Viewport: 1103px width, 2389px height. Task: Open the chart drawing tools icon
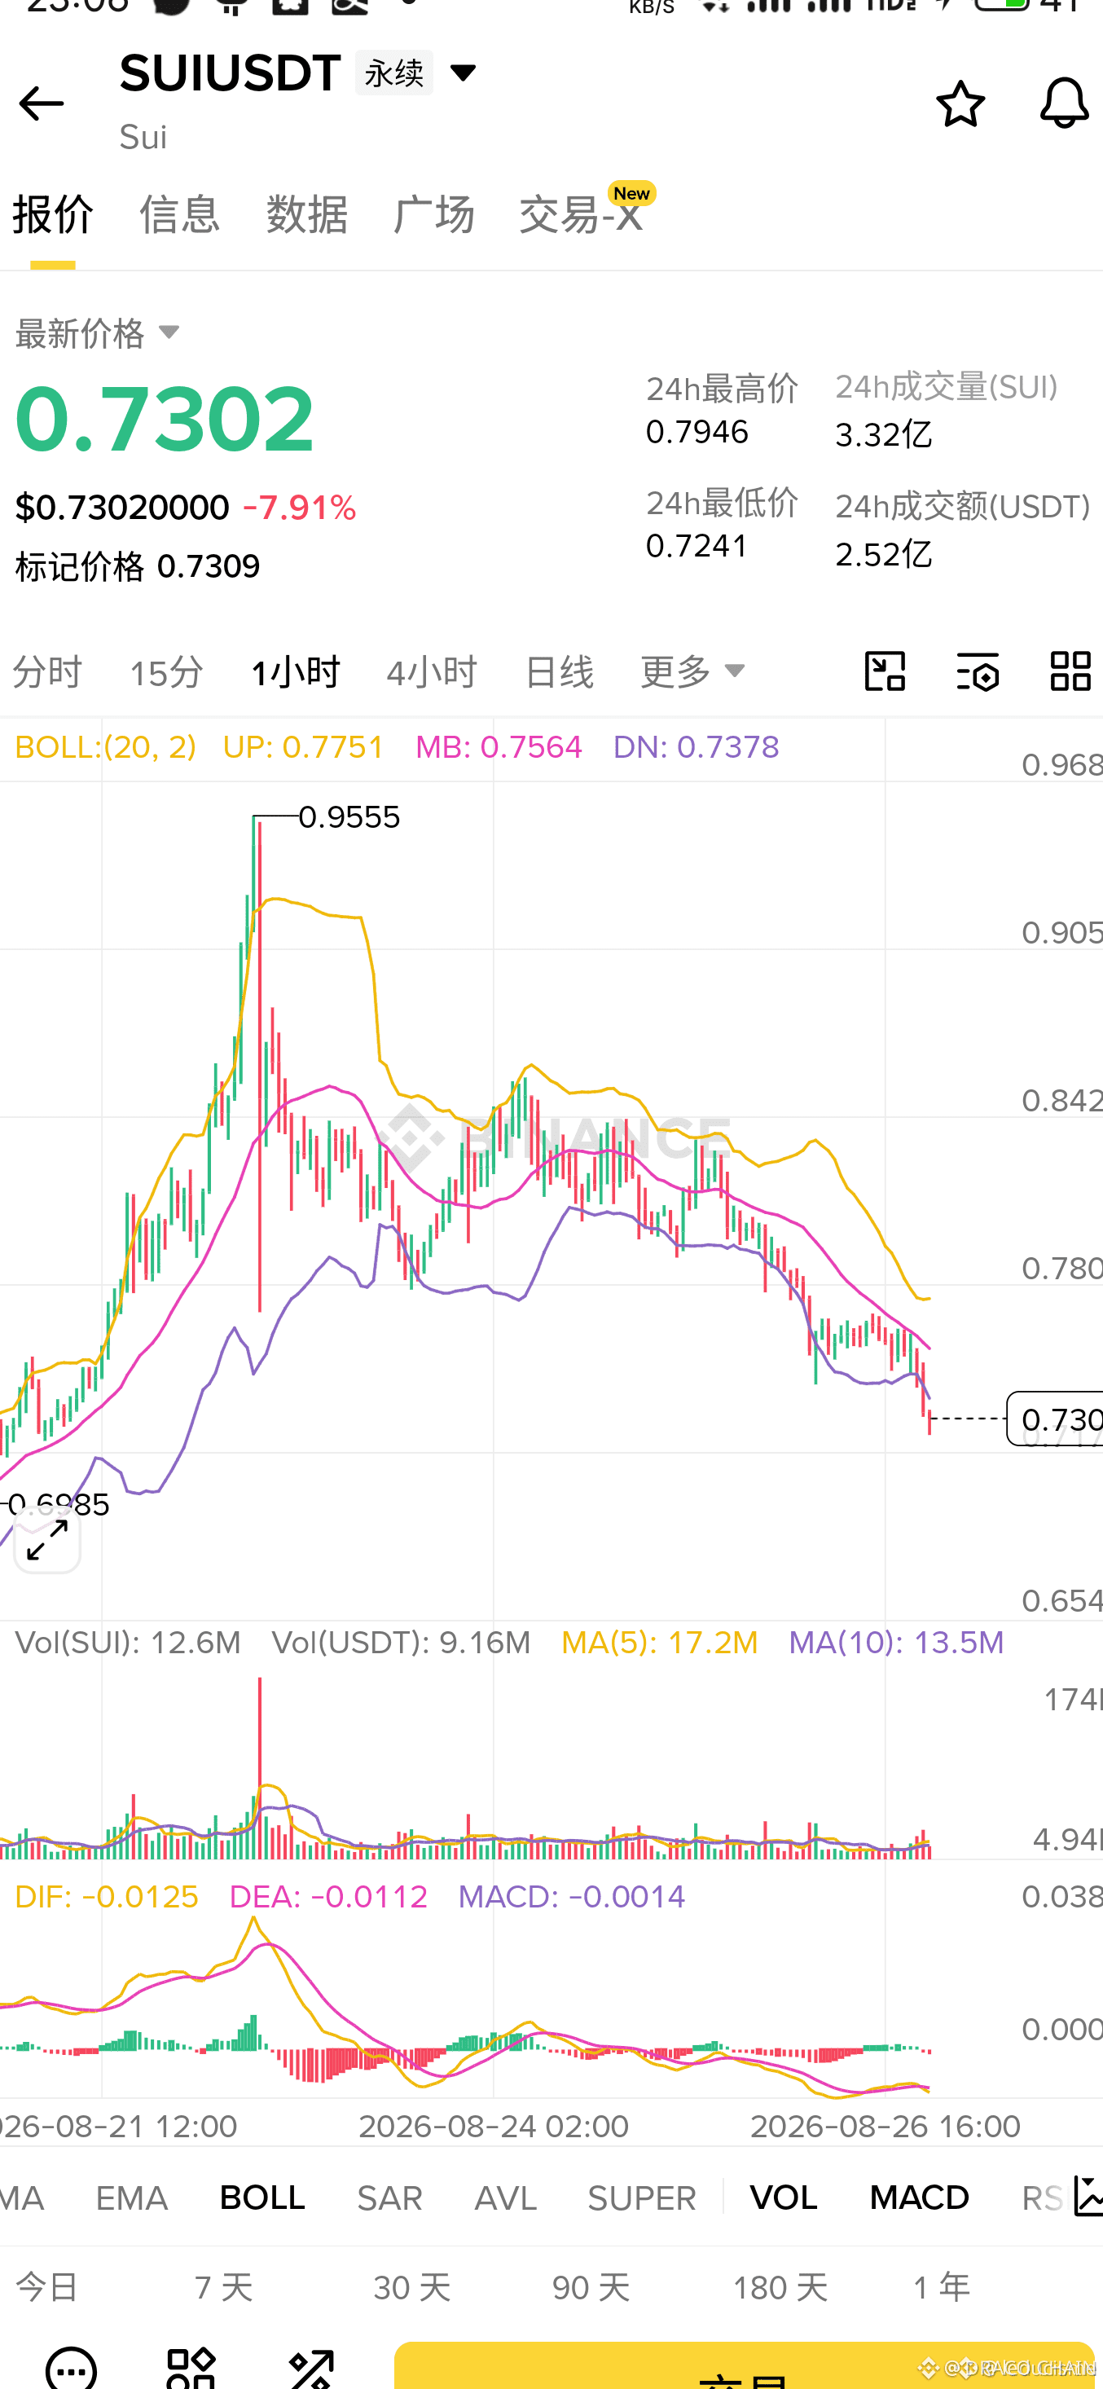[884, 671]
